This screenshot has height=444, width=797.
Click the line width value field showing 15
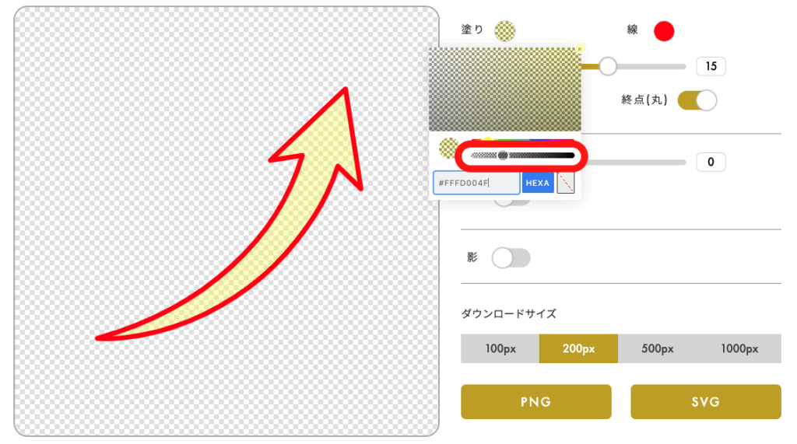(x=711, y=66)
